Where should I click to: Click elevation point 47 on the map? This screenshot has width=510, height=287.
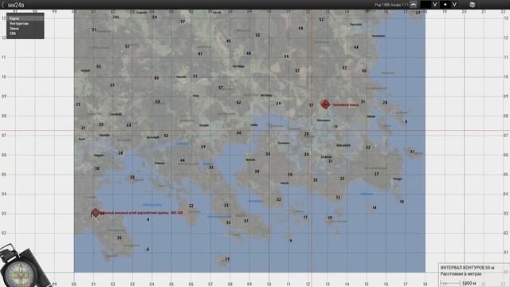click(x=200, y=53)
